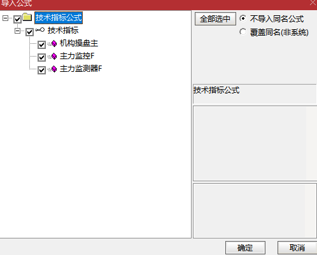Cancel the dialog with 取消

pyautogui.click(x=297, y=247)
